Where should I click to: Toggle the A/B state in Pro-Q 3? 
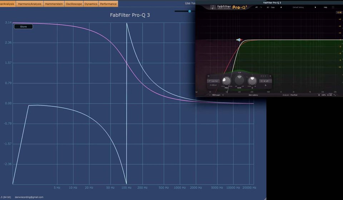(268, 7)
